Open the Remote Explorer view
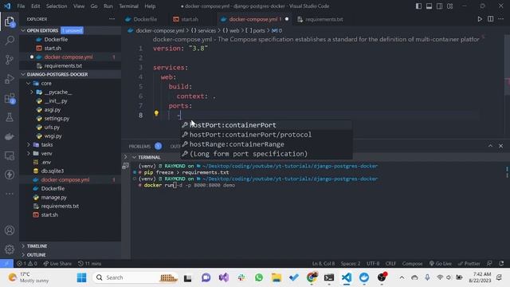The width and height of the screenshot is (510, 287). point(10,156)
